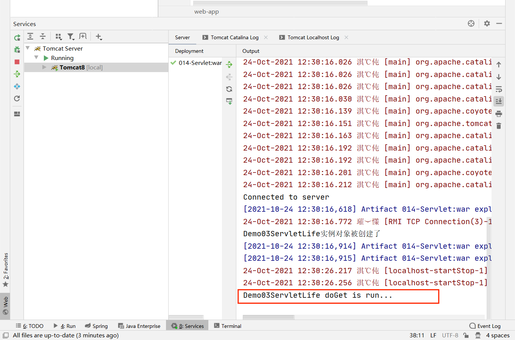Click Deploy All icon in left strip
The width and height of the screenshot is (515, 340).
pyautogui.click(x=17, y=74)
